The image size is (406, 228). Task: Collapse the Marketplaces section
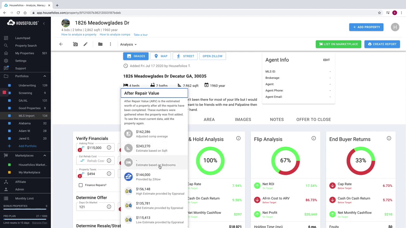point(44,155)
